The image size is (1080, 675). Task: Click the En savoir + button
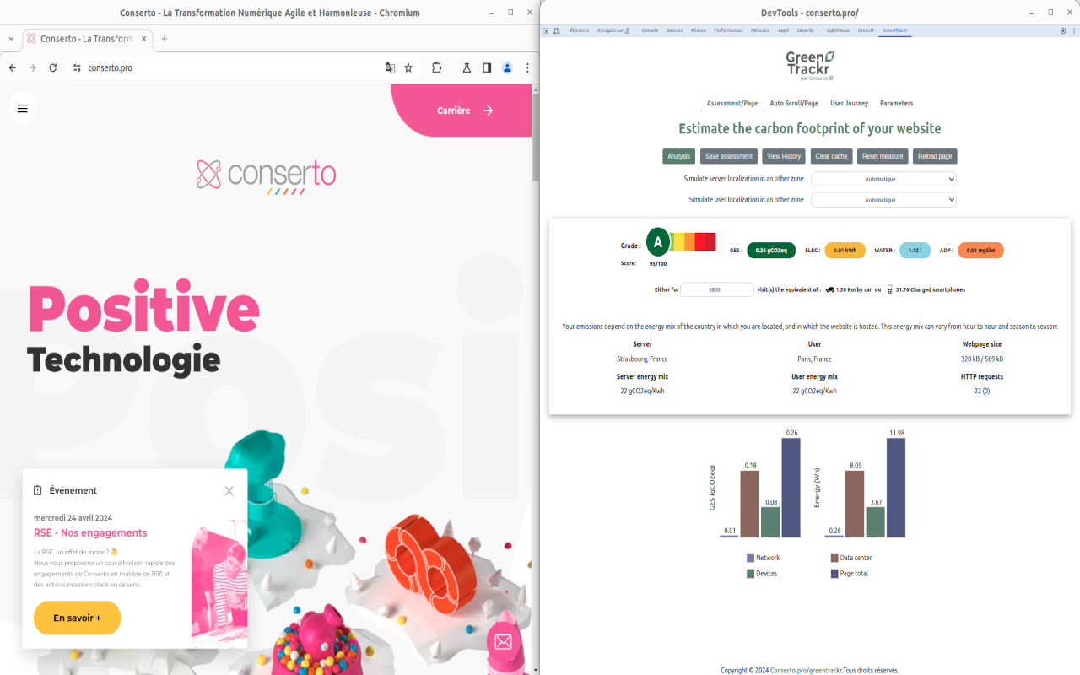[77, 618]
